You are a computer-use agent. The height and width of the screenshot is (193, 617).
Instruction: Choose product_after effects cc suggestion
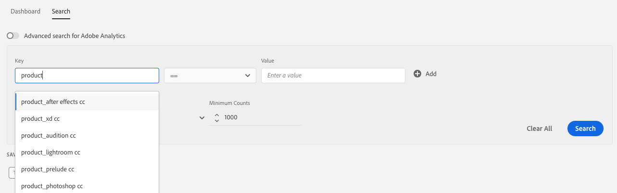point(87,102)
